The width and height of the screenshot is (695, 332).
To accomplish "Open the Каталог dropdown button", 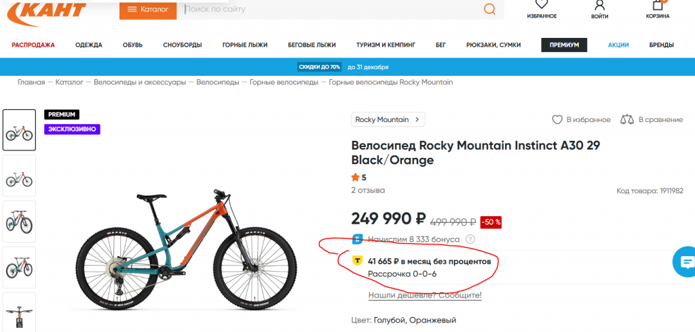I will 148,9.
